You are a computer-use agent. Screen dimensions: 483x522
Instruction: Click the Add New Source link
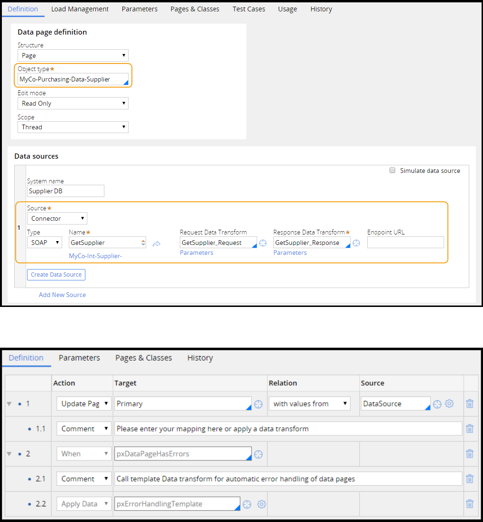pos(62,295)
